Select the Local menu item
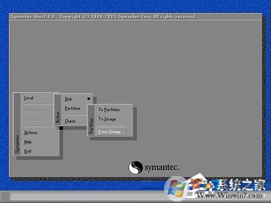The image size is (271, 203). [x=29, y=98]
